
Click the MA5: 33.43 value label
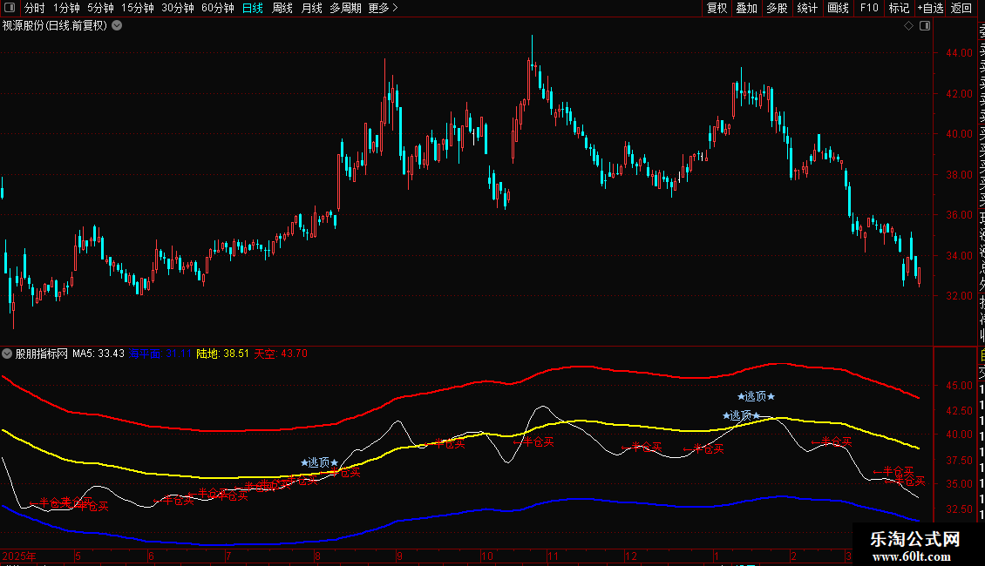[x=98, y=354]
